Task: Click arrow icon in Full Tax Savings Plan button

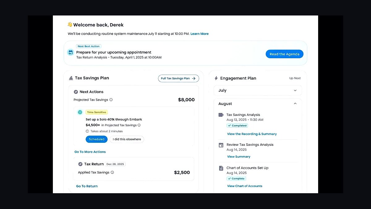Action: click(x=194, y=78)
